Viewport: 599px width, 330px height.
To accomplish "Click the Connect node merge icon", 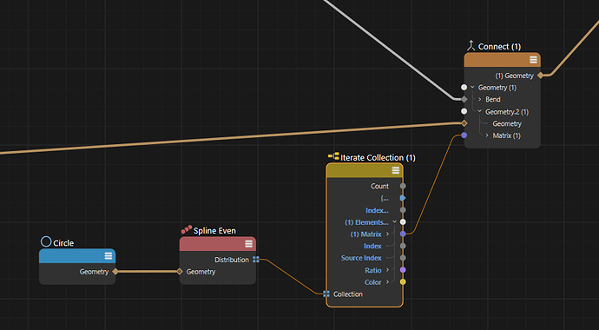I will point(471,46).
